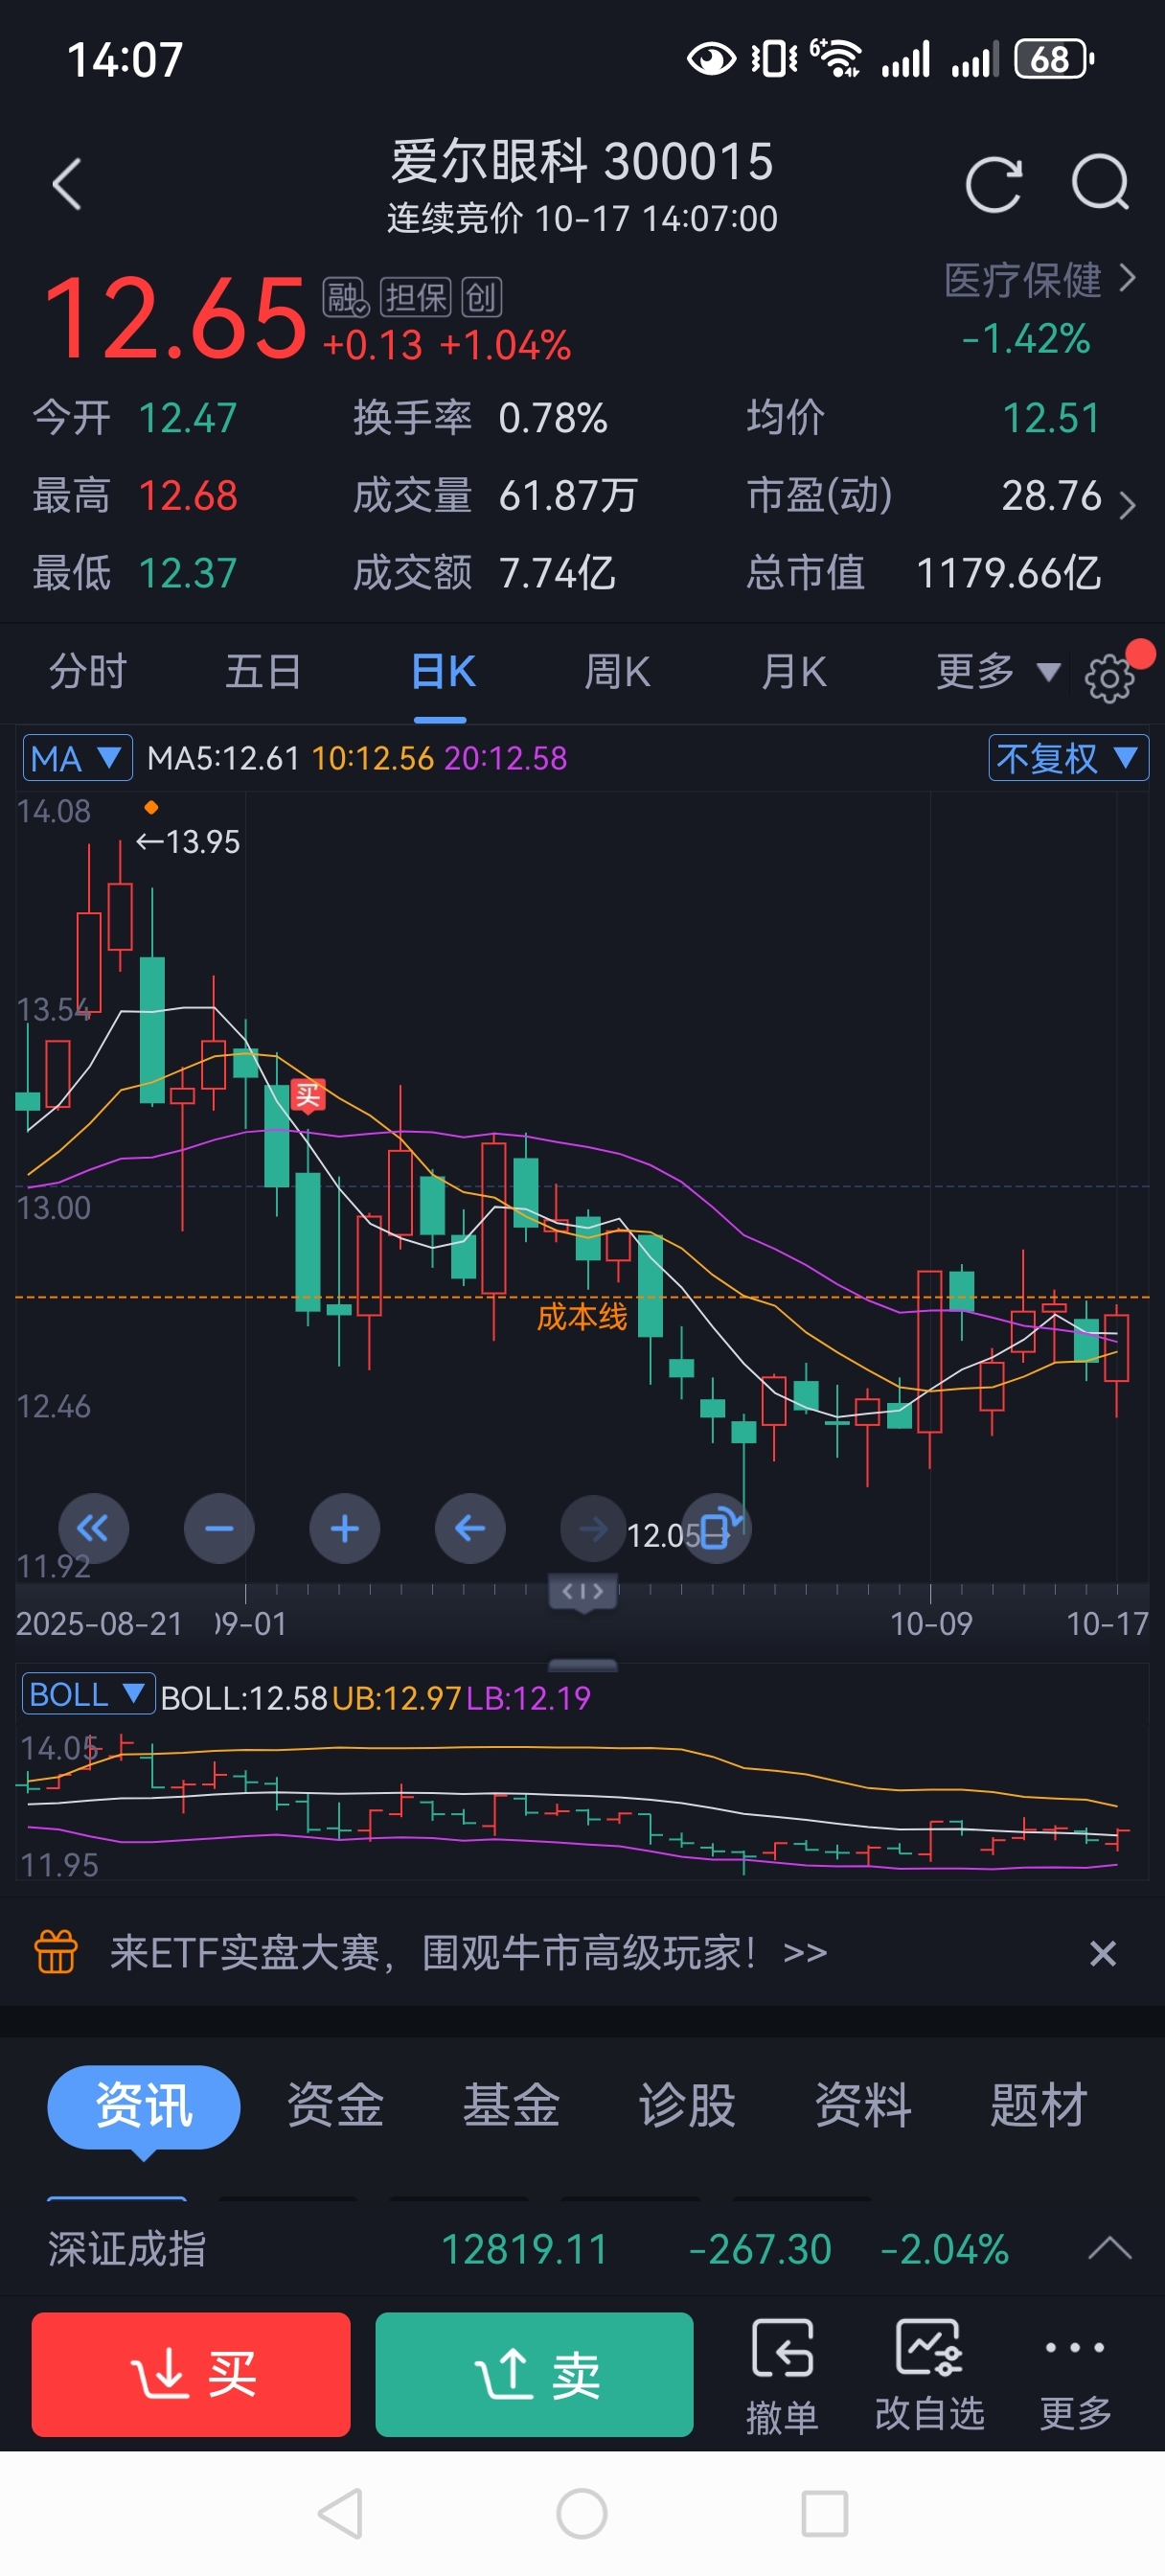Tap the 买 marker on the candlestick chart
The height and width of the screenshot is (2576, 1165).
click(307, 1095)
